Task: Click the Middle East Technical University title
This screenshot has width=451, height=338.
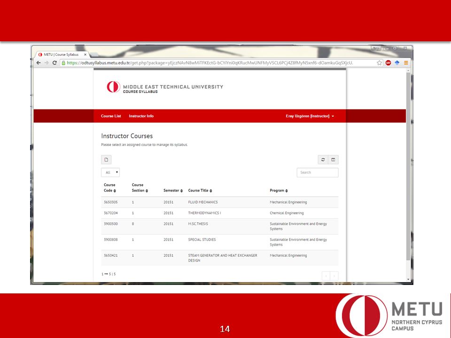Action: pos(173,87)
